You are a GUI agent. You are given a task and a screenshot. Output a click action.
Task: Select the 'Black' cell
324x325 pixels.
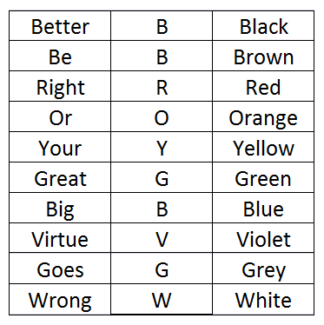[263, 26]
